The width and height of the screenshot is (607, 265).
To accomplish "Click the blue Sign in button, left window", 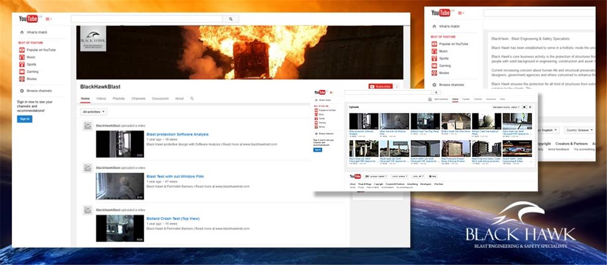I will pos(24,119).
